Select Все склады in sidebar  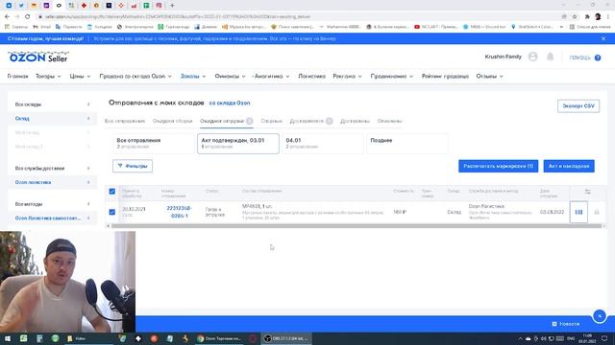(52, 104)
